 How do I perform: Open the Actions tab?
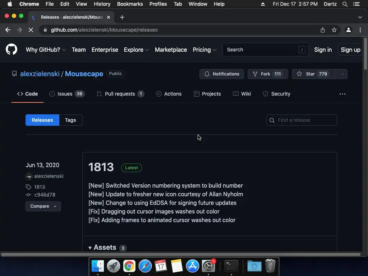(x=169, y=94)
